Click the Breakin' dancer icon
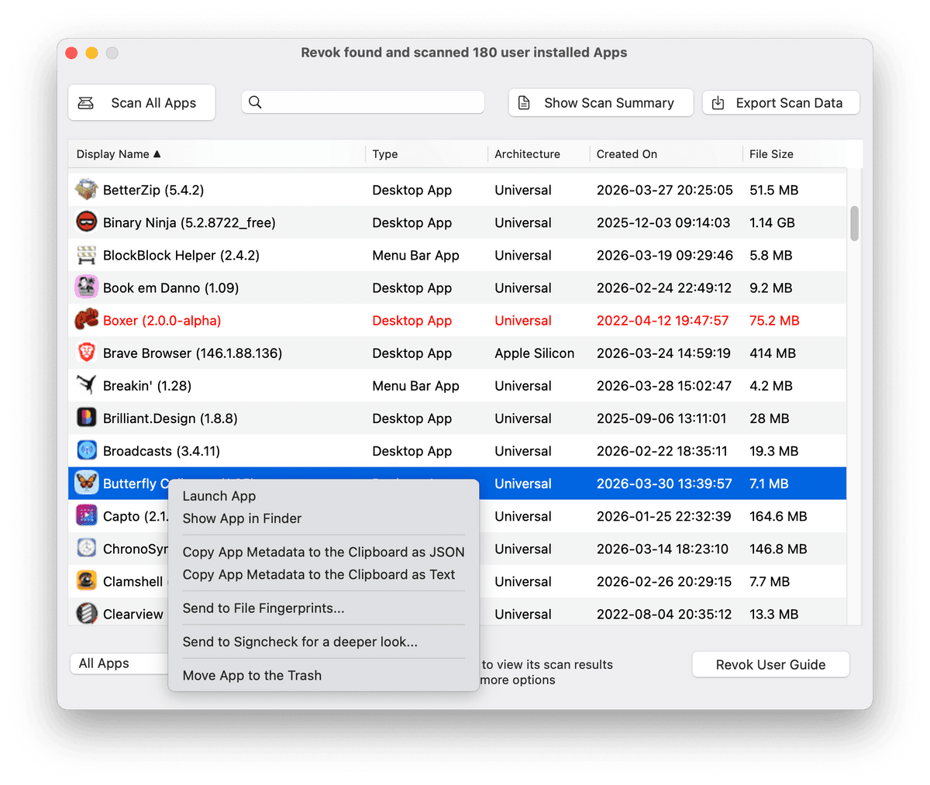The image size is (930, 785). click(86, 385)
